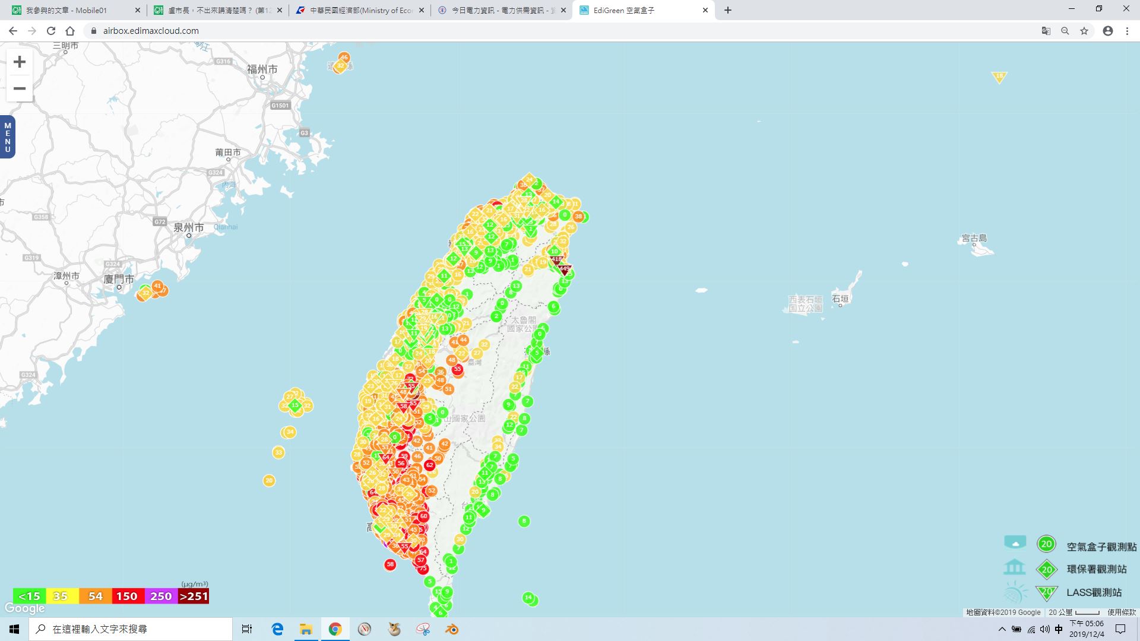
Task: Click the yellow 18 triangle marker in the ocean
Action: coord(999,77)
